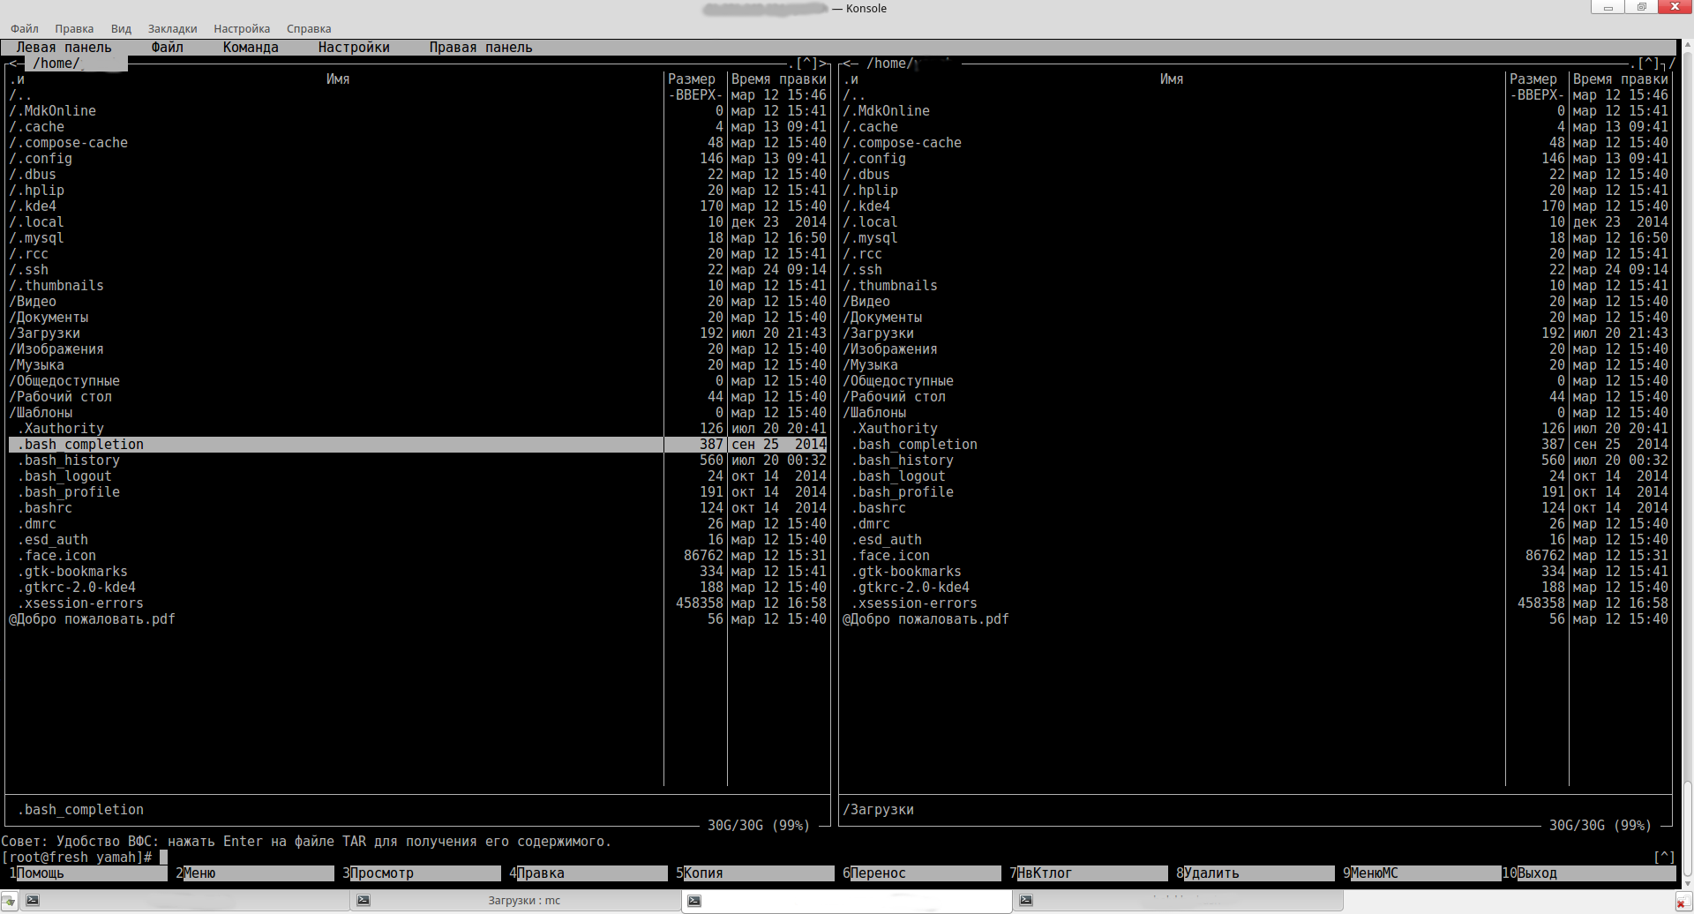Select .xsession-errors in the left panel
Screen dimensions: 1694x914
click(417, 603)
